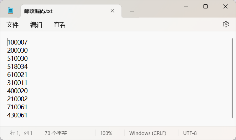Click the UTF-8 encoding indicator
Viewport: 236px width, 140px height.
pyautogui.click(x=190, y=133)
